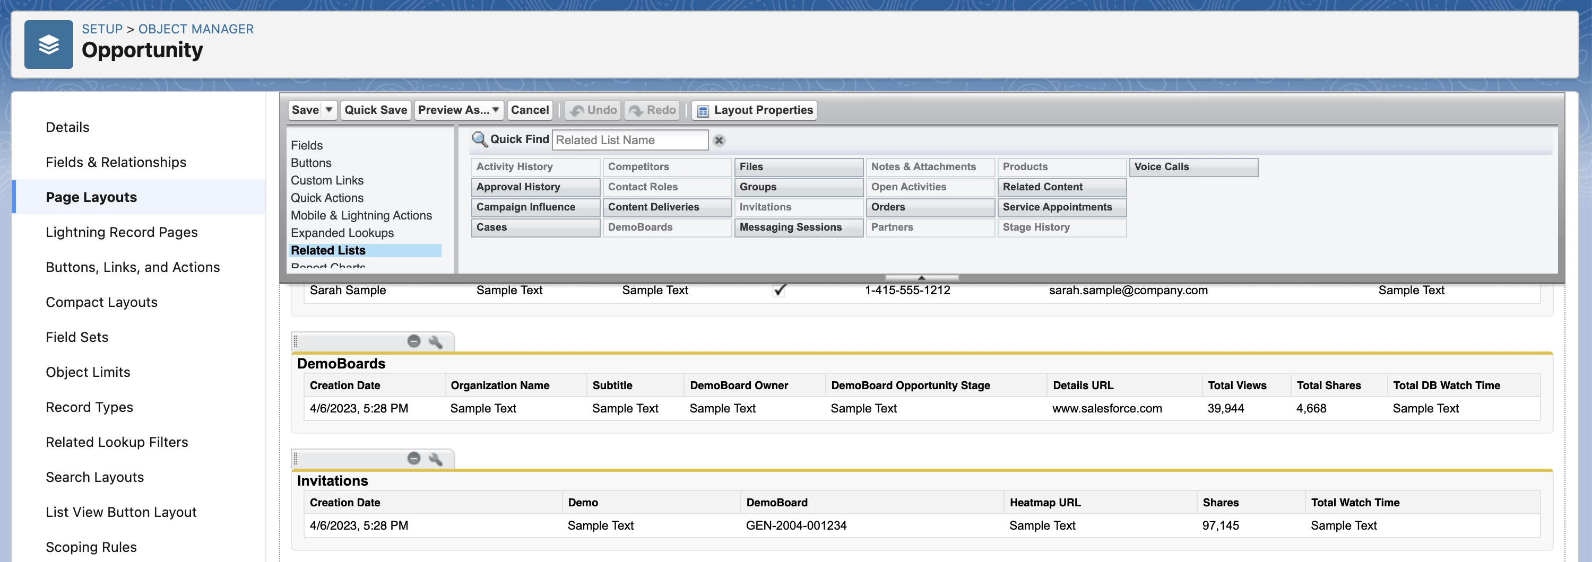
Task: Select the Orders palette item
Action: click(x=930, y=207)
